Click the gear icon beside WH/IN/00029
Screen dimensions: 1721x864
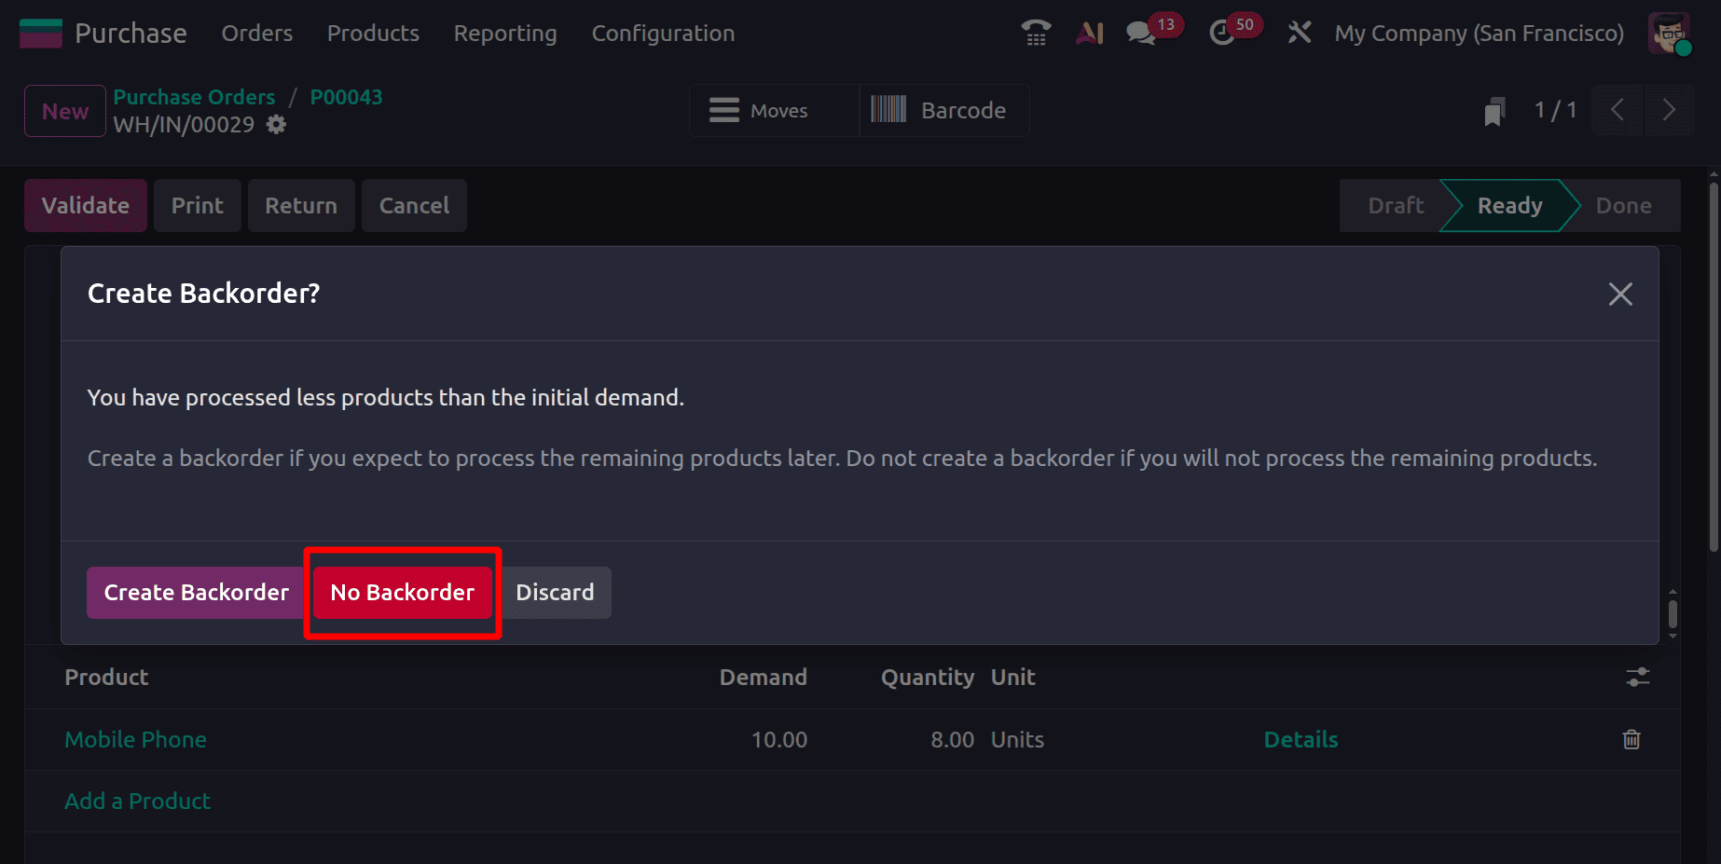coord(275,124)
